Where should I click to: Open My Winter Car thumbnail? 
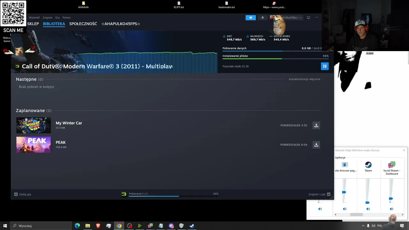34,125
